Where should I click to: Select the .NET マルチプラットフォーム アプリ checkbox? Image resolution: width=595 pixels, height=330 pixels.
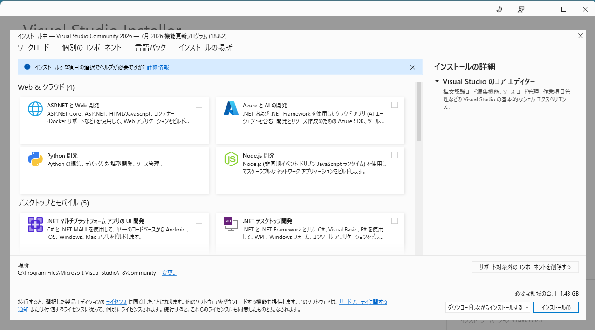click(x=199, y=221)
